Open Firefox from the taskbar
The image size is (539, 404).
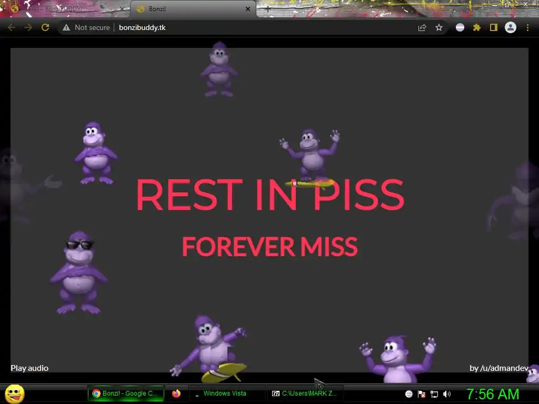tap(176, 393)
